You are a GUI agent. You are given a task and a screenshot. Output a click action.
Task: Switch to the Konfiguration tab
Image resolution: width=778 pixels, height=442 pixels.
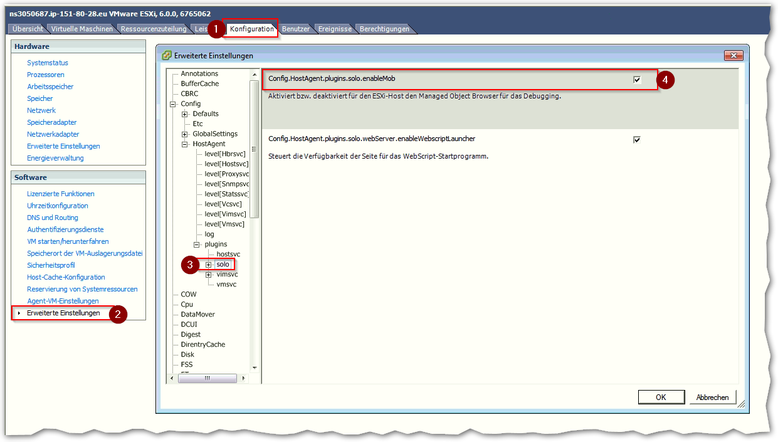251,29
